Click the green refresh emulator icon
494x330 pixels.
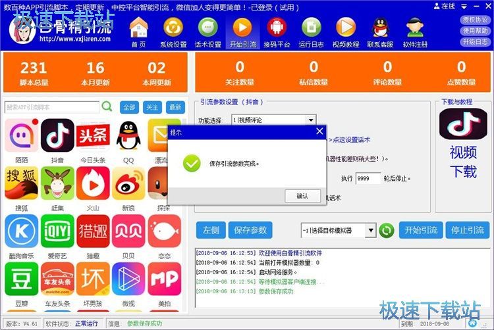pos(387,231)
